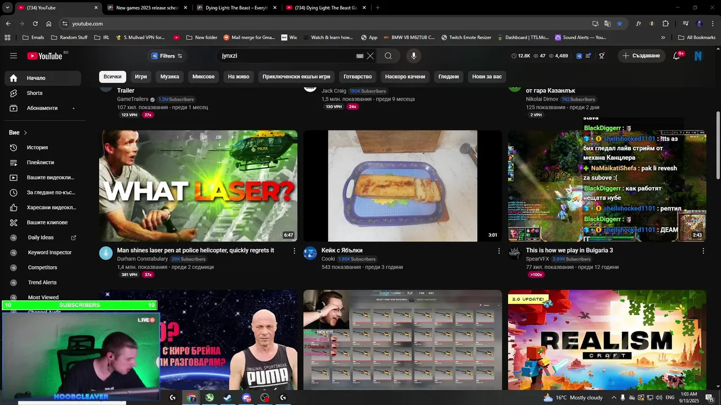Open the Steam icon in the taskbar
Viewport: 721px width, 405px height.
tap(228, 398)
